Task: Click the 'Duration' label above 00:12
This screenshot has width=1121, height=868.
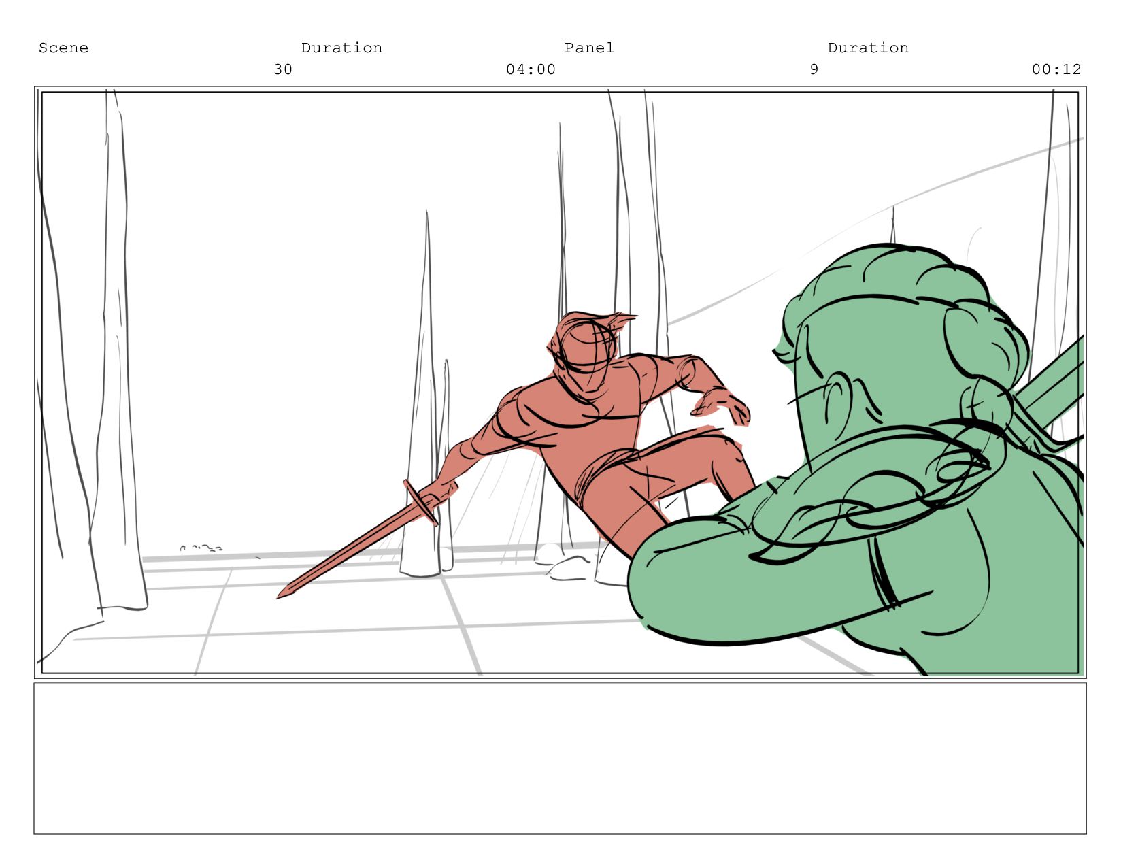Action: point(868,48)
